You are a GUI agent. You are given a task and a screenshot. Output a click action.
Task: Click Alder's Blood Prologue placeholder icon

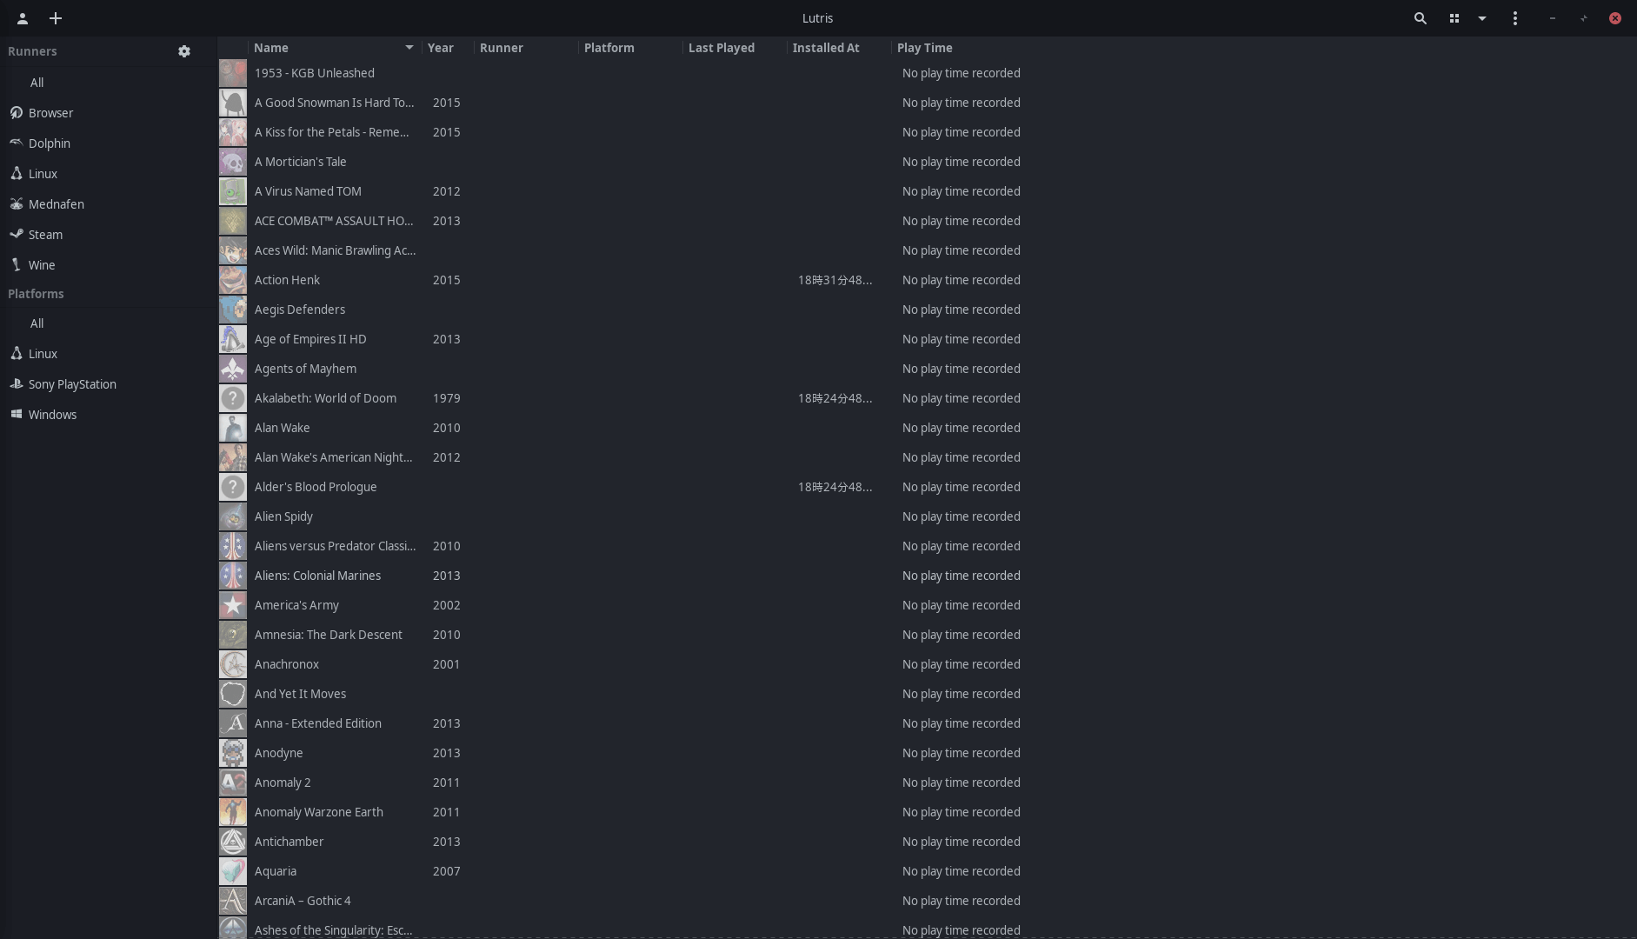233,487
